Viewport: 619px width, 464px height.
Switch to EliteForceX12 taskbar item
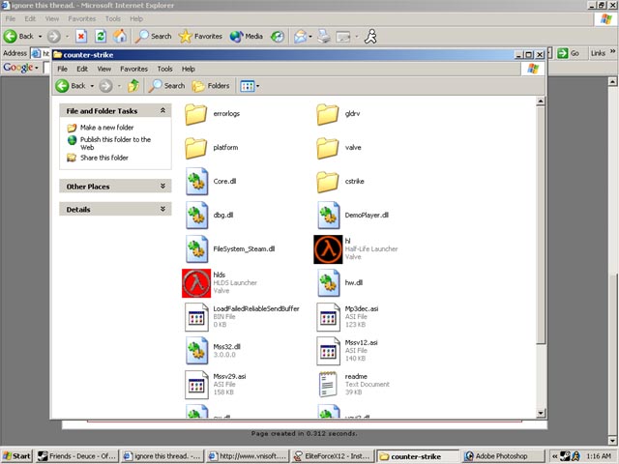333,456
